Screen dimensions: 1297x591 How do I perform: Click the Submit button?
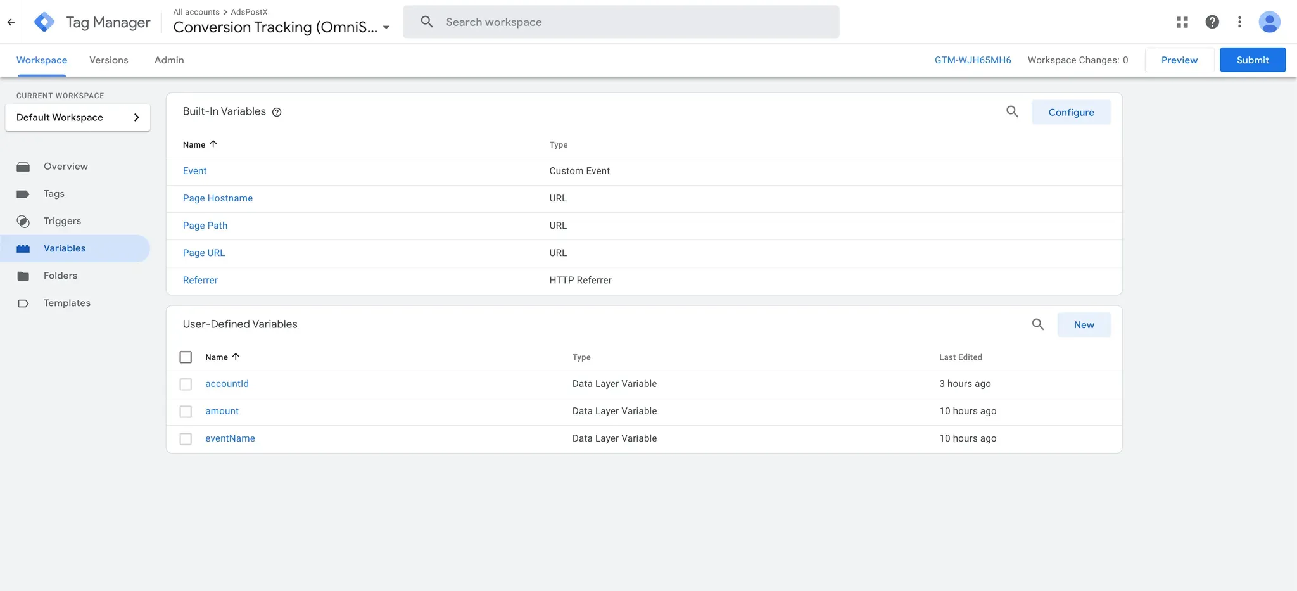(x=1253, y=60)
